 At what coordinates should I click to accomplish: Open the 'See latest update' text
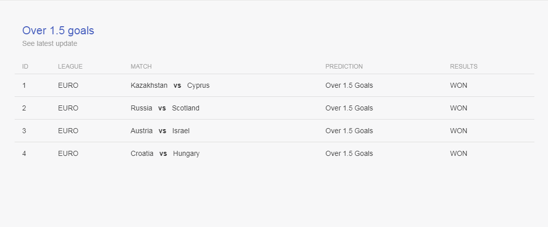click(49, 44)
